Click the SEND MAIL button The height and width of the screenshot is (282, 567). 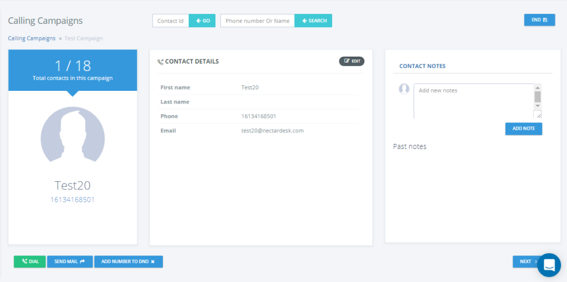click(x=70, y=262)
